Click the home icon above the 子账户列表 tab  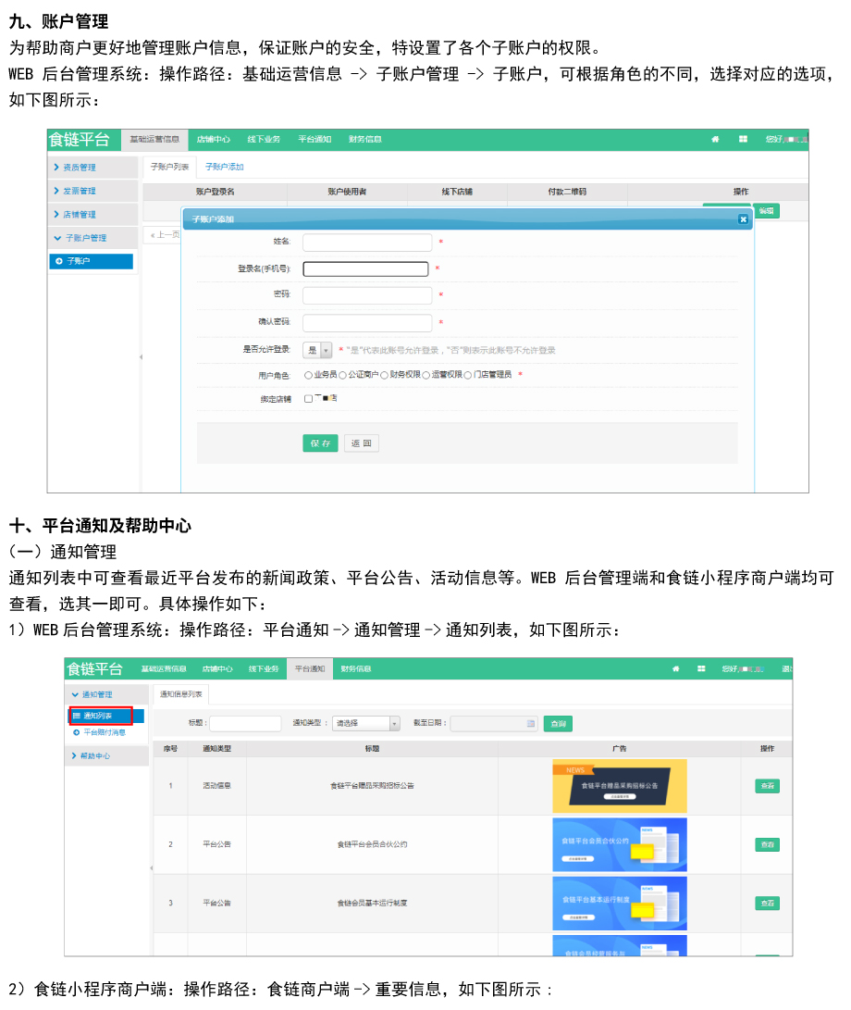tap(715, 140)
